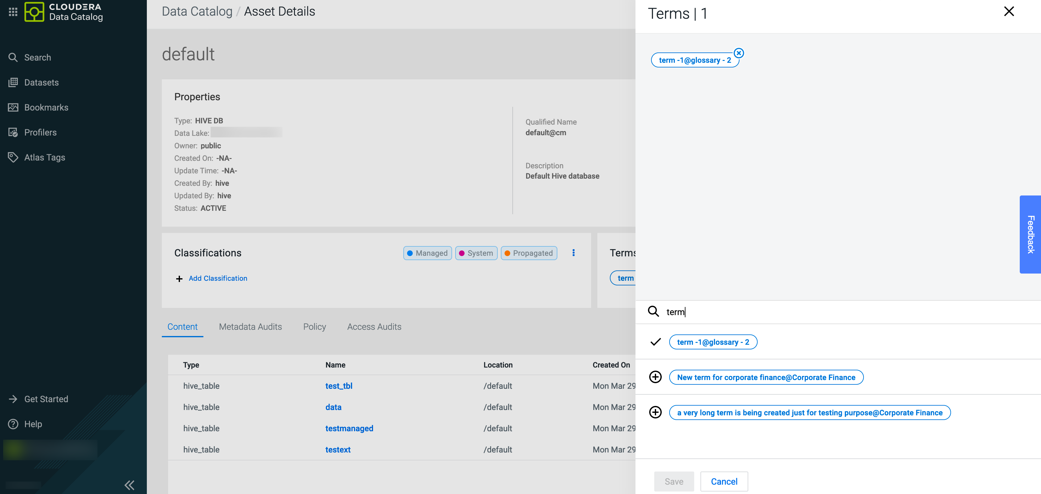This screenshot has width=1041, height=494.
Task: Click the term search input field
Action: click(849, 312)
